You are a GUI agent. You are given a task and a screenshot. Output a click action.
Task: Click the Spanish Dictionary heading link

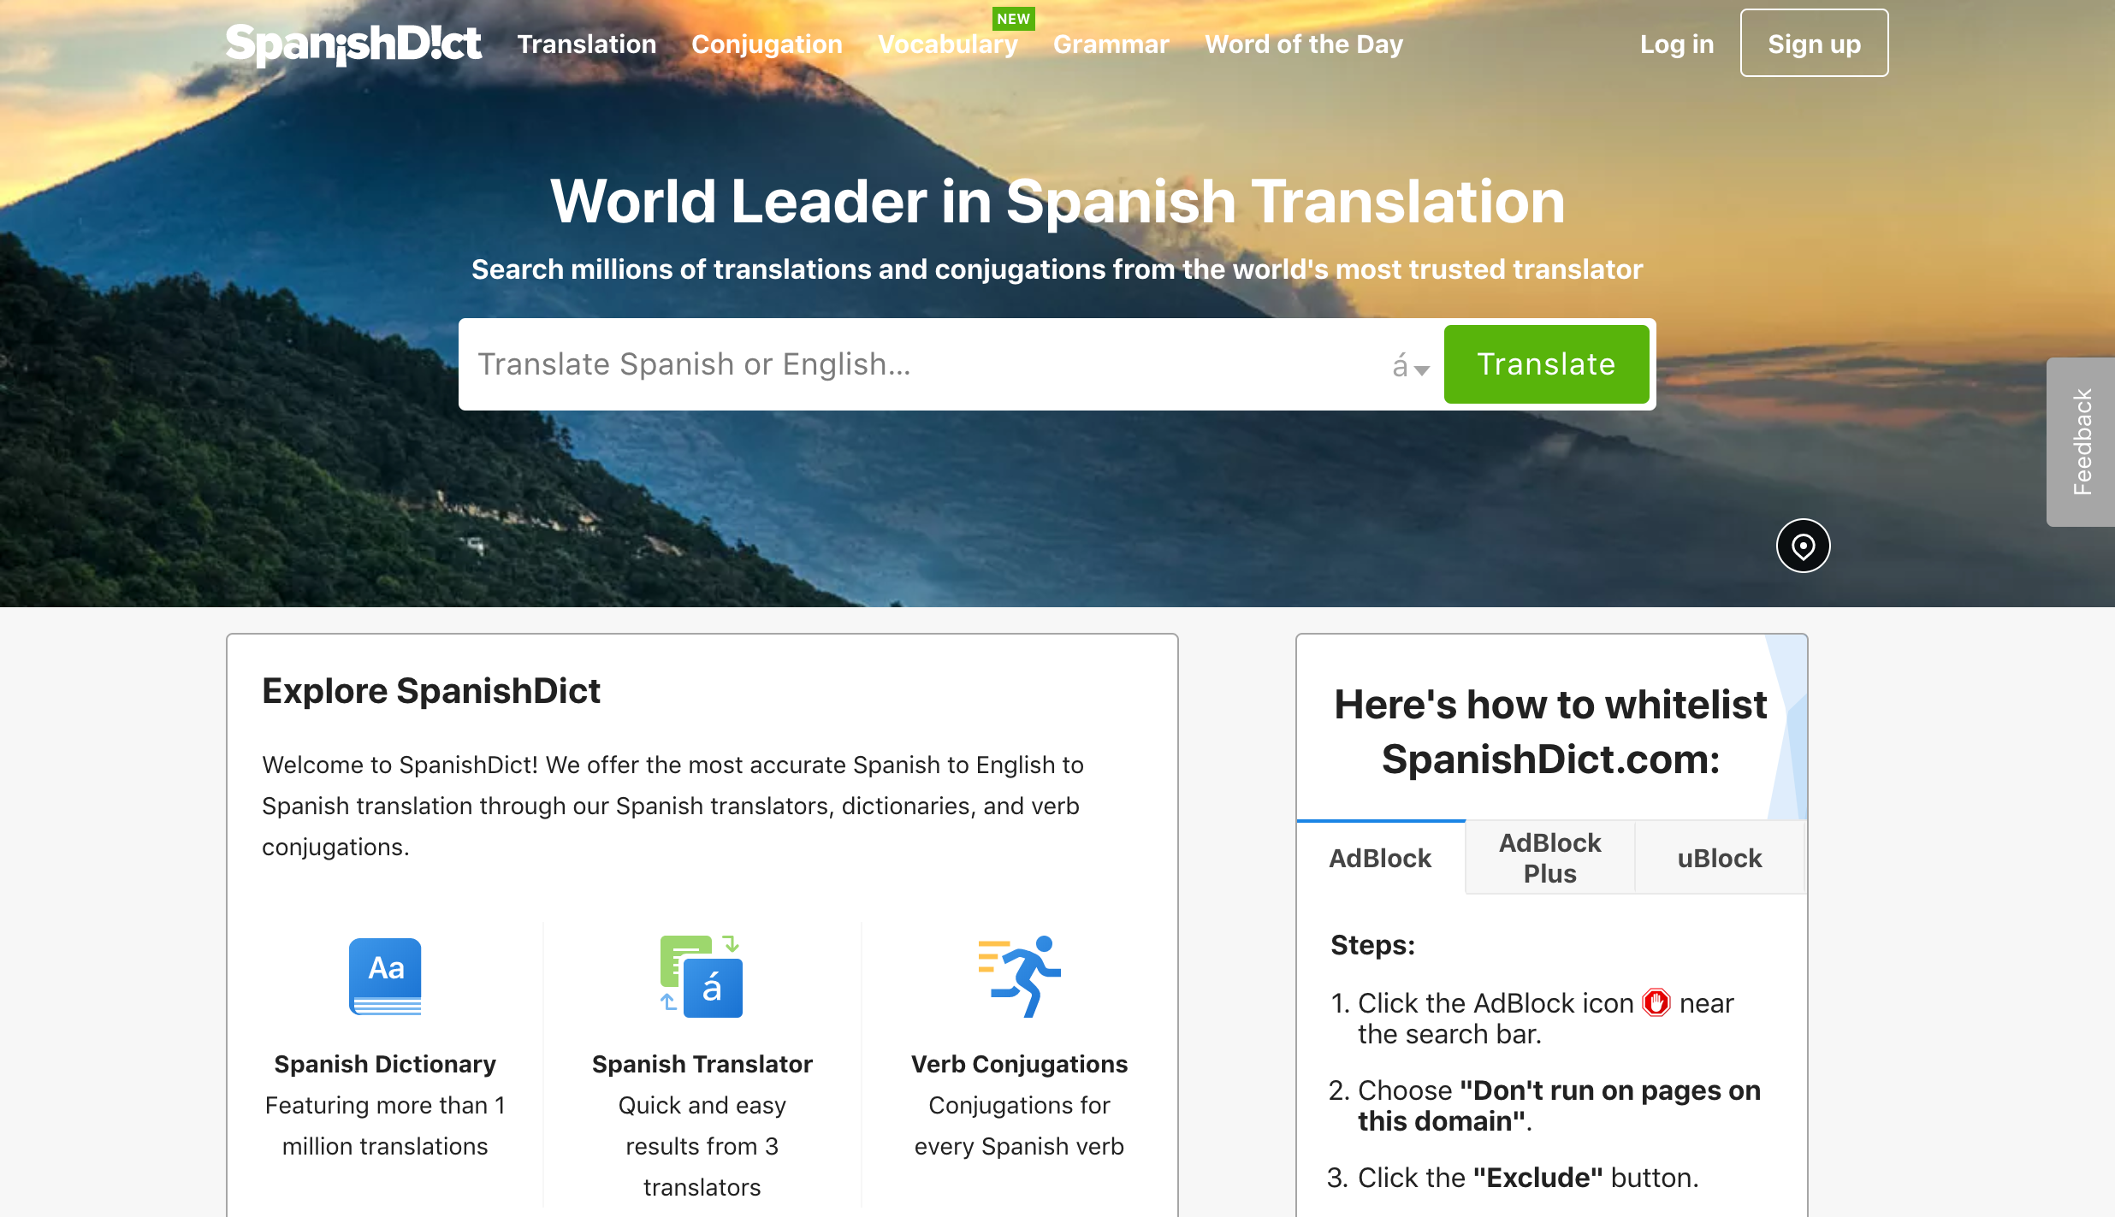pyautogui.click(x=385, y=1064)
